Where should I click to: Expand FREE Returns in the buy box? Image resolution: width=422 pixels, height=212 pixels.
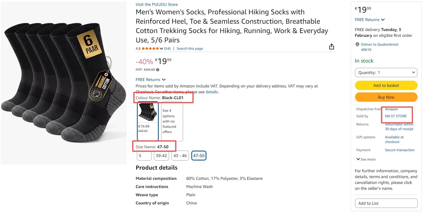coord(370,20)
